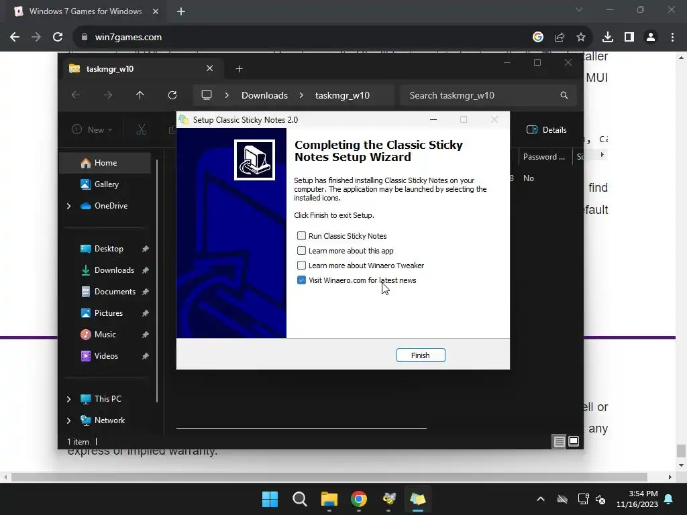Screen dimensions: 687x515
Task: Bookmark this page with star icon
Action: coord(581,38)
